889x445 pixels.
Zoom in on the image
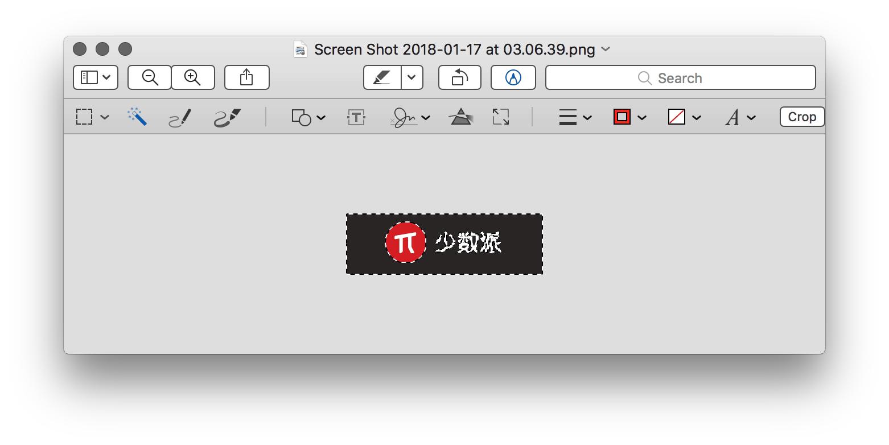tap(193, 77)
